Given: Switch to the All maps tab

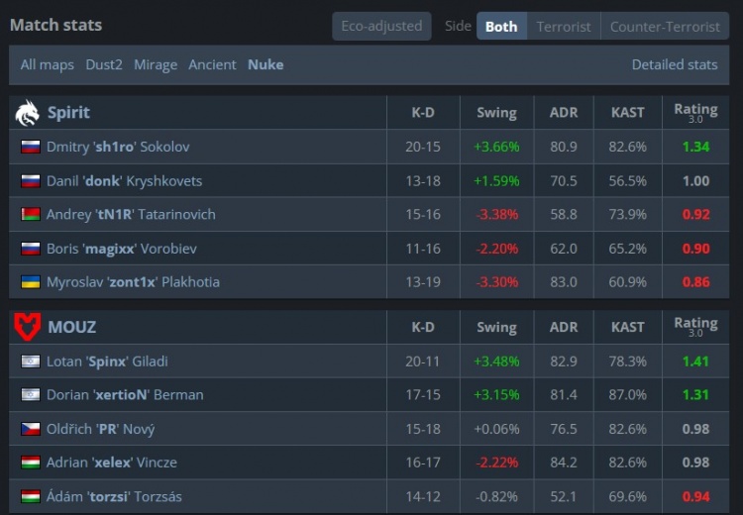Looking at the screenshot, I should click(47, 65).
